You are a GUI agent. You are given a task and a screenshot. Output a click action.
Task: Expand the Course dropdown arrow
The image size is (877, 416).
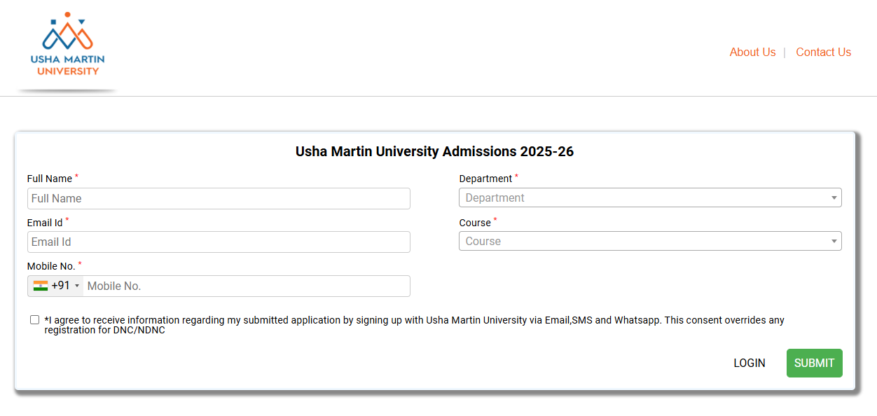(x=834, y=242)
